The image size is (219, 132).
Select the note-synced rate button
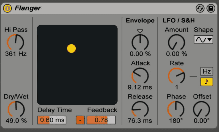(207, 82)
